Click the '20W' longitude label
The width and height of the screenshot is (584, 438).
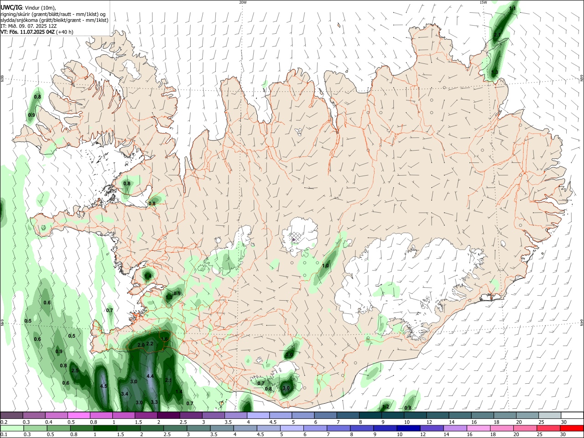pyautogui.click(x=243, y=2)
